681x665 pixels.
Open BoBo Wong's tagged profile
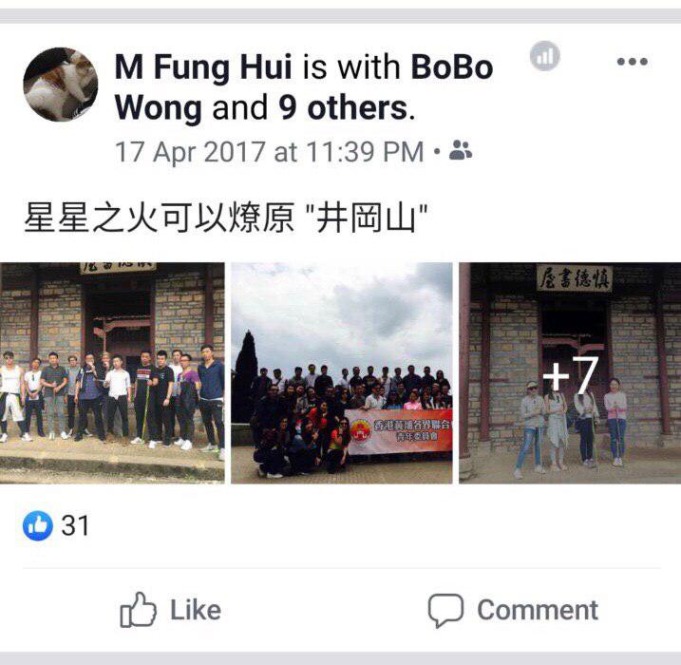(x=304, y=87)
